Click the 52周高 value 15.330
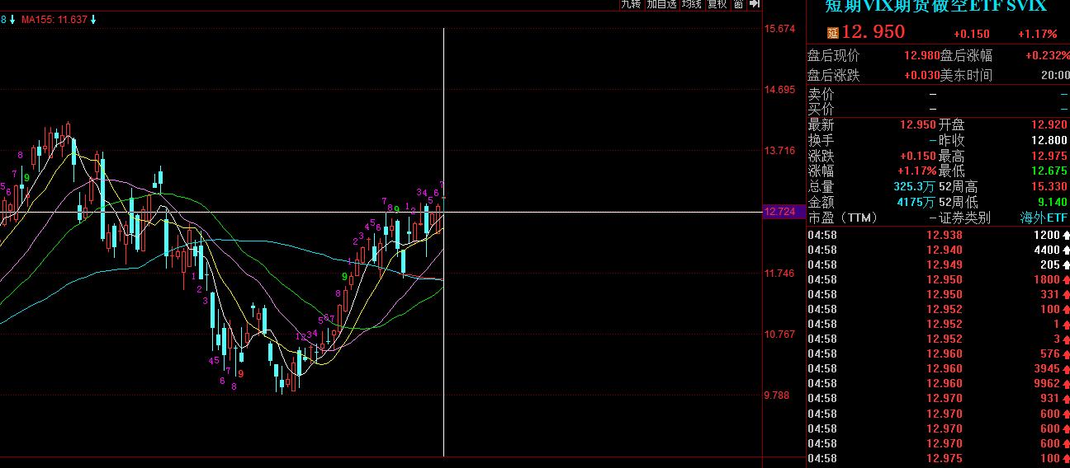The width and height of the screenshot is (1070, 468). (1050, 187)
